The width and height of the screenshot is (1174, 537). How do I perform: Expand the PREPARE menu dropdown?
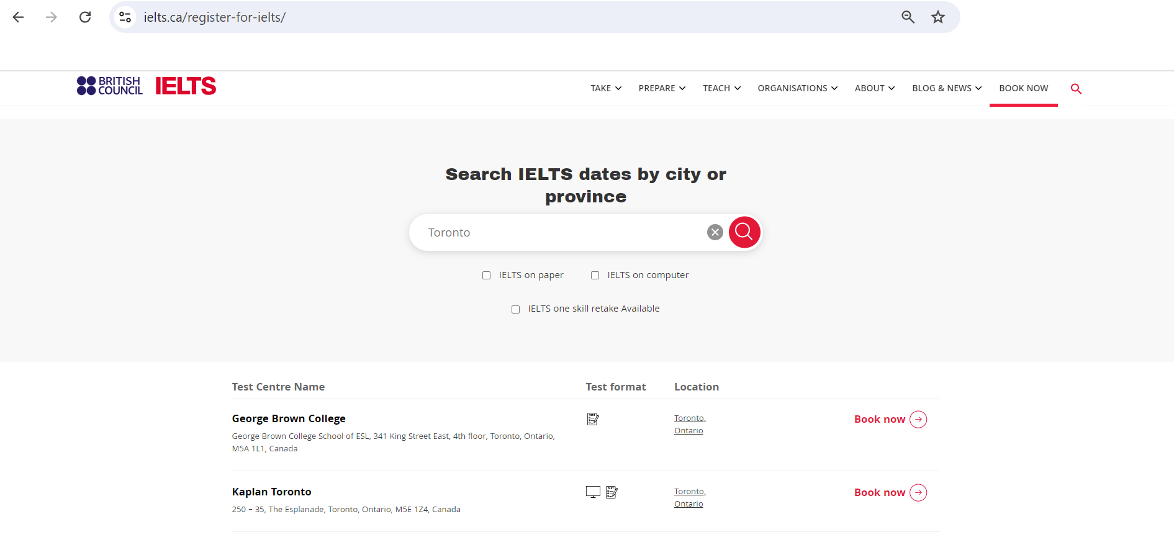(662, 88)
